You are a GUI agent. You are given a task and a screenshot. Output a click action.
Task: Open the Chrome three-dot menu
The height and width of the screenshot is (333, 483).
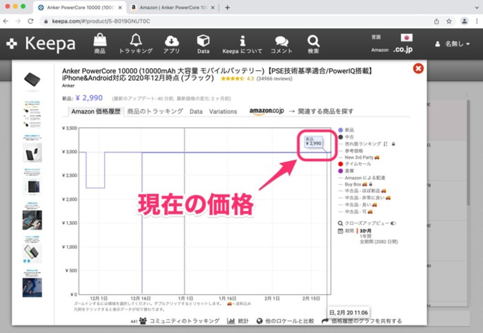(x=477, y=21)
